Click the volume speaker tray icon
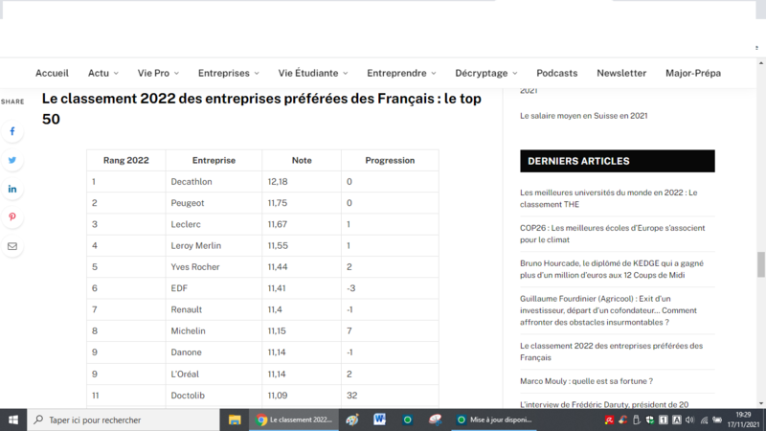Viewport: 766px width, 431px height. coord(689,420)
